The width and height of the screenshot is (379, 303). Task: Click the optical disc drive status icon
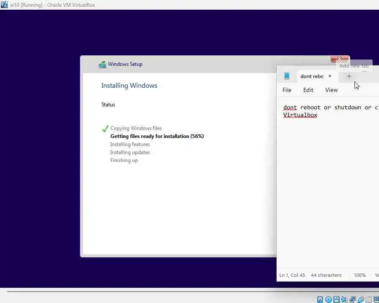(x=329, y=299)
